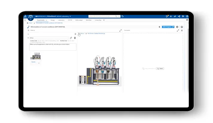
Task: Click the Home breadcrumb link
Action: [31, 23]
